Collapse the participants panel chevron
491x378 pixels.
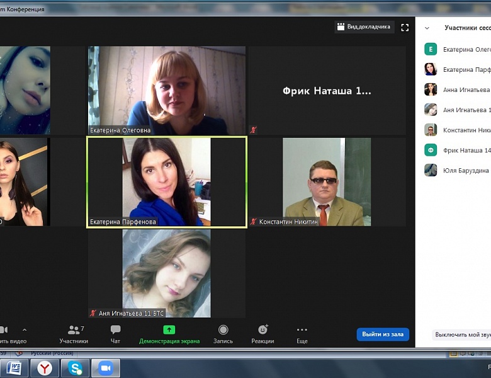pyautogui.click(x=427, y=28)
